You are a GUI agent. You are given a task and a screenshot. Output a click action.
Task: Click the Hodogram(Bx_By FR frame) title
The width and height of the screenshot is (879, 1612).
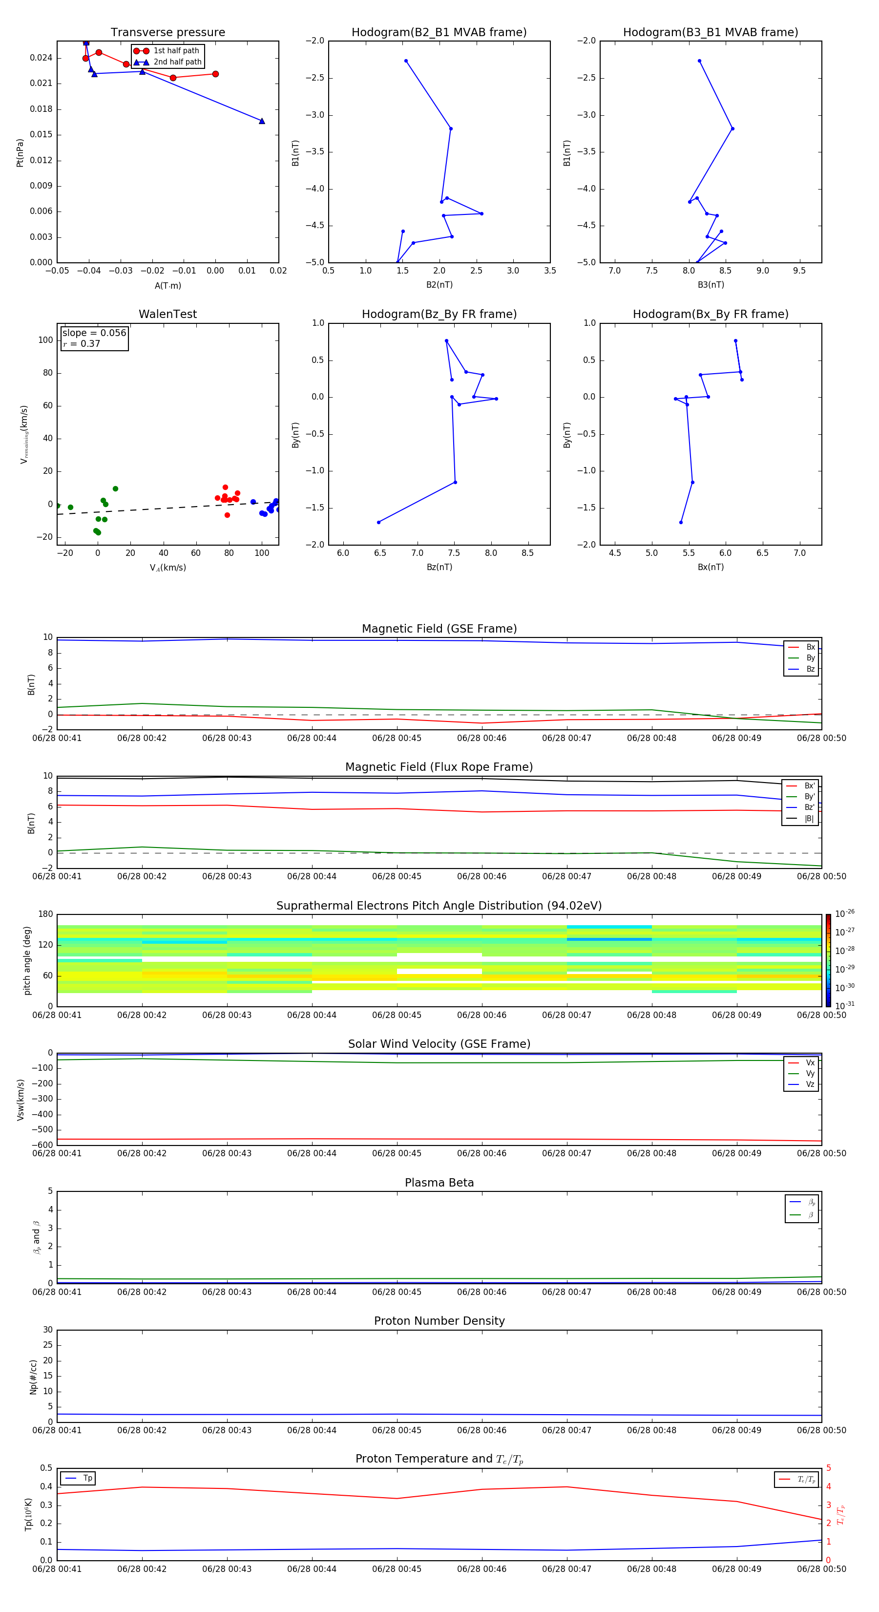pos(710,314)
